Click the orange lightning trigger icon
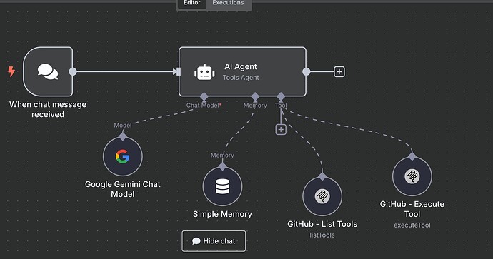This screenshot has width=493, height=259. [11, 71]
